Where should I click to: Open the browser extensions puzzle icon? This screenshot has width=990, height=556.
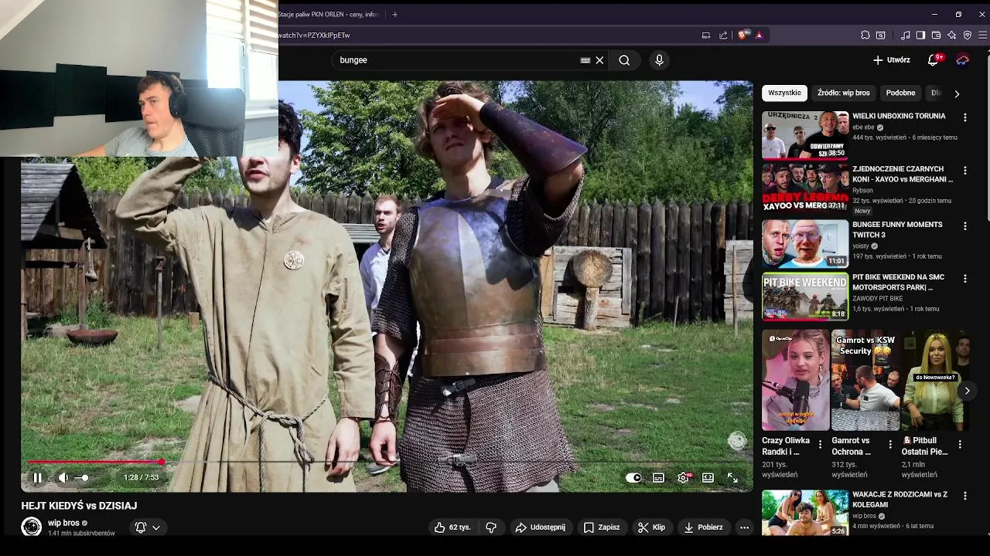tap(865, 35)
